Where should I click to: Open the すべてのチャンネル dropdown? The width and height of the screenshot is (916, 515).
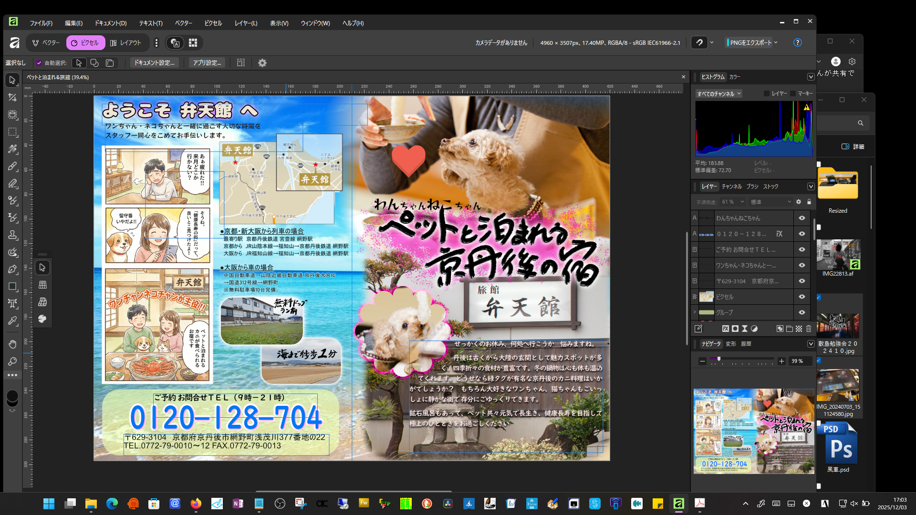[x=719, y=94]
